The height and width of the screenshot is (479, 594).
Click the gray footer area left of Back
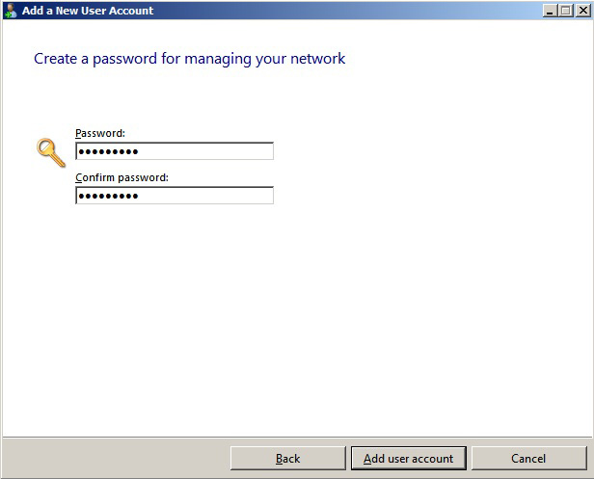tap(116, 458)
